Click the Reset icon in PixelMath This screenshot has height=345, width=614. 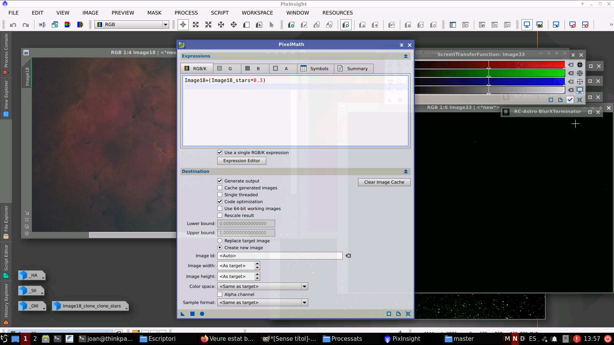(x=408, y=314)
